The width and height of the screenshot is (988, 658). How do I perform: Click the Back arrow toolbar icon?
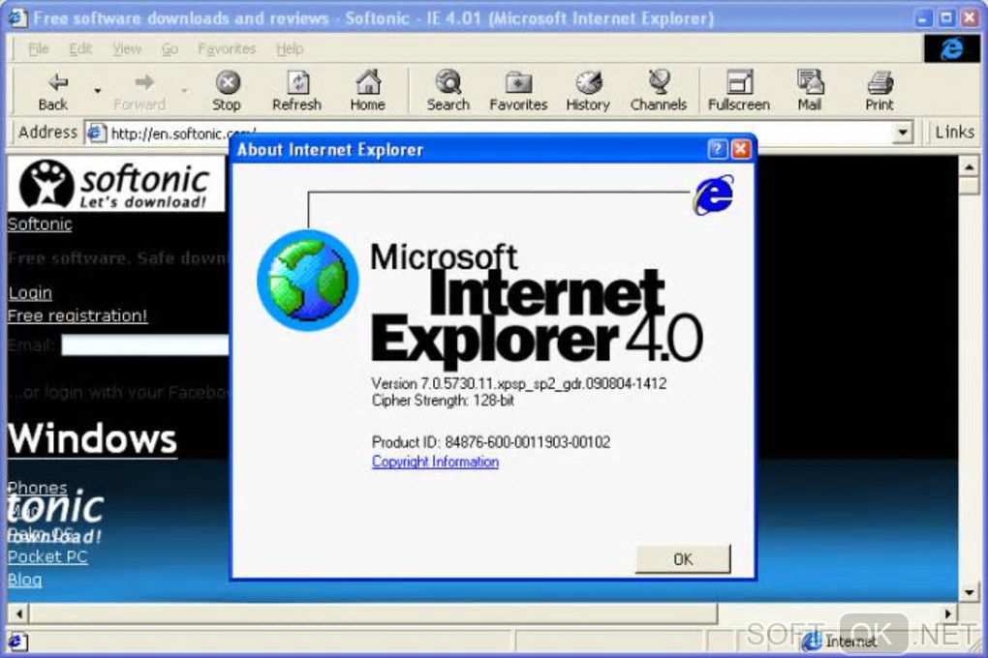click(57, 82)
